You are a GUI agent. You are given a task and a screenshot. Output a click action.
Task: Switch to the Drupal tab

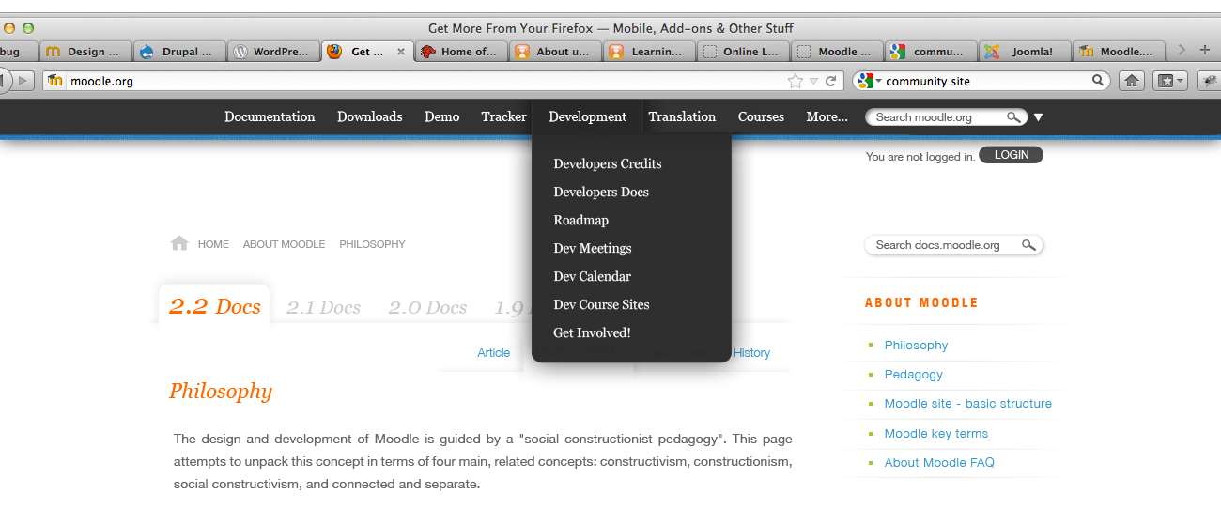[178, 52]
